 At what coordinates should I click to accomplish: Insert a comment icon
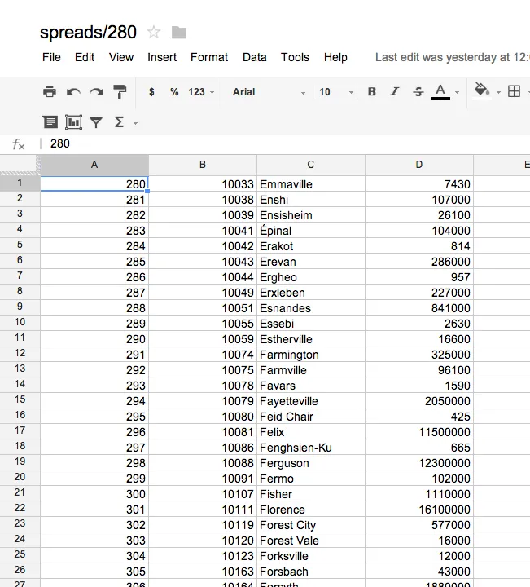coord(50,122)
